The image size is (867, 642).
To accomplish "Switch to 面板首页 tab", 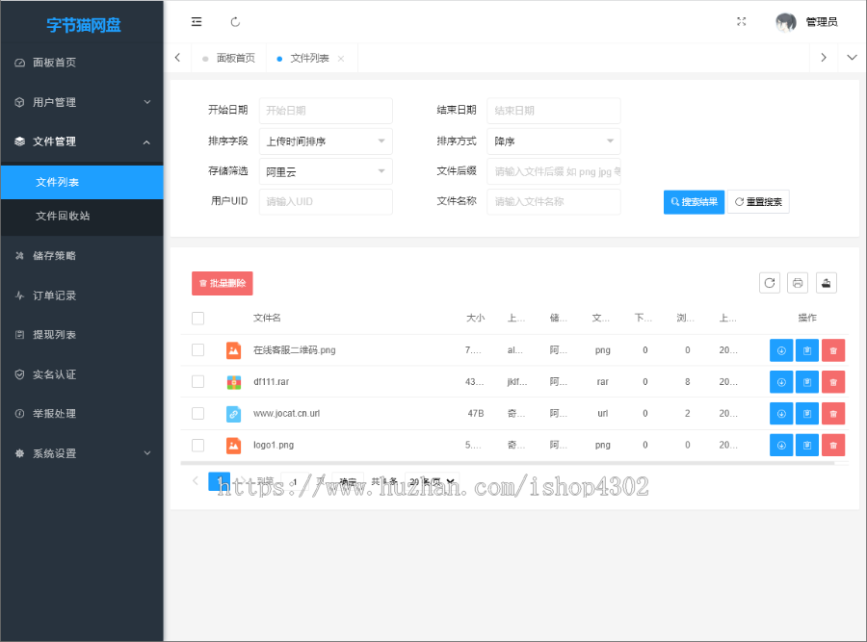I will pos(229,58).
